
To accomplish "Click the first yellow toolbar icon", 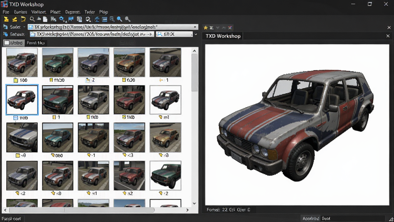I will click(6, 19).
